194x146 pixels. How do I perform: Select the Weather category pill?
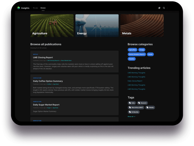pyautogui.click(x=132, y=59)
